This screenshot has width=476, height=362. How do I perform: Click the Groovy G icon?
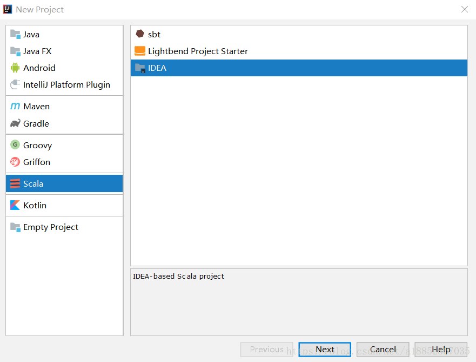[15, 144]
